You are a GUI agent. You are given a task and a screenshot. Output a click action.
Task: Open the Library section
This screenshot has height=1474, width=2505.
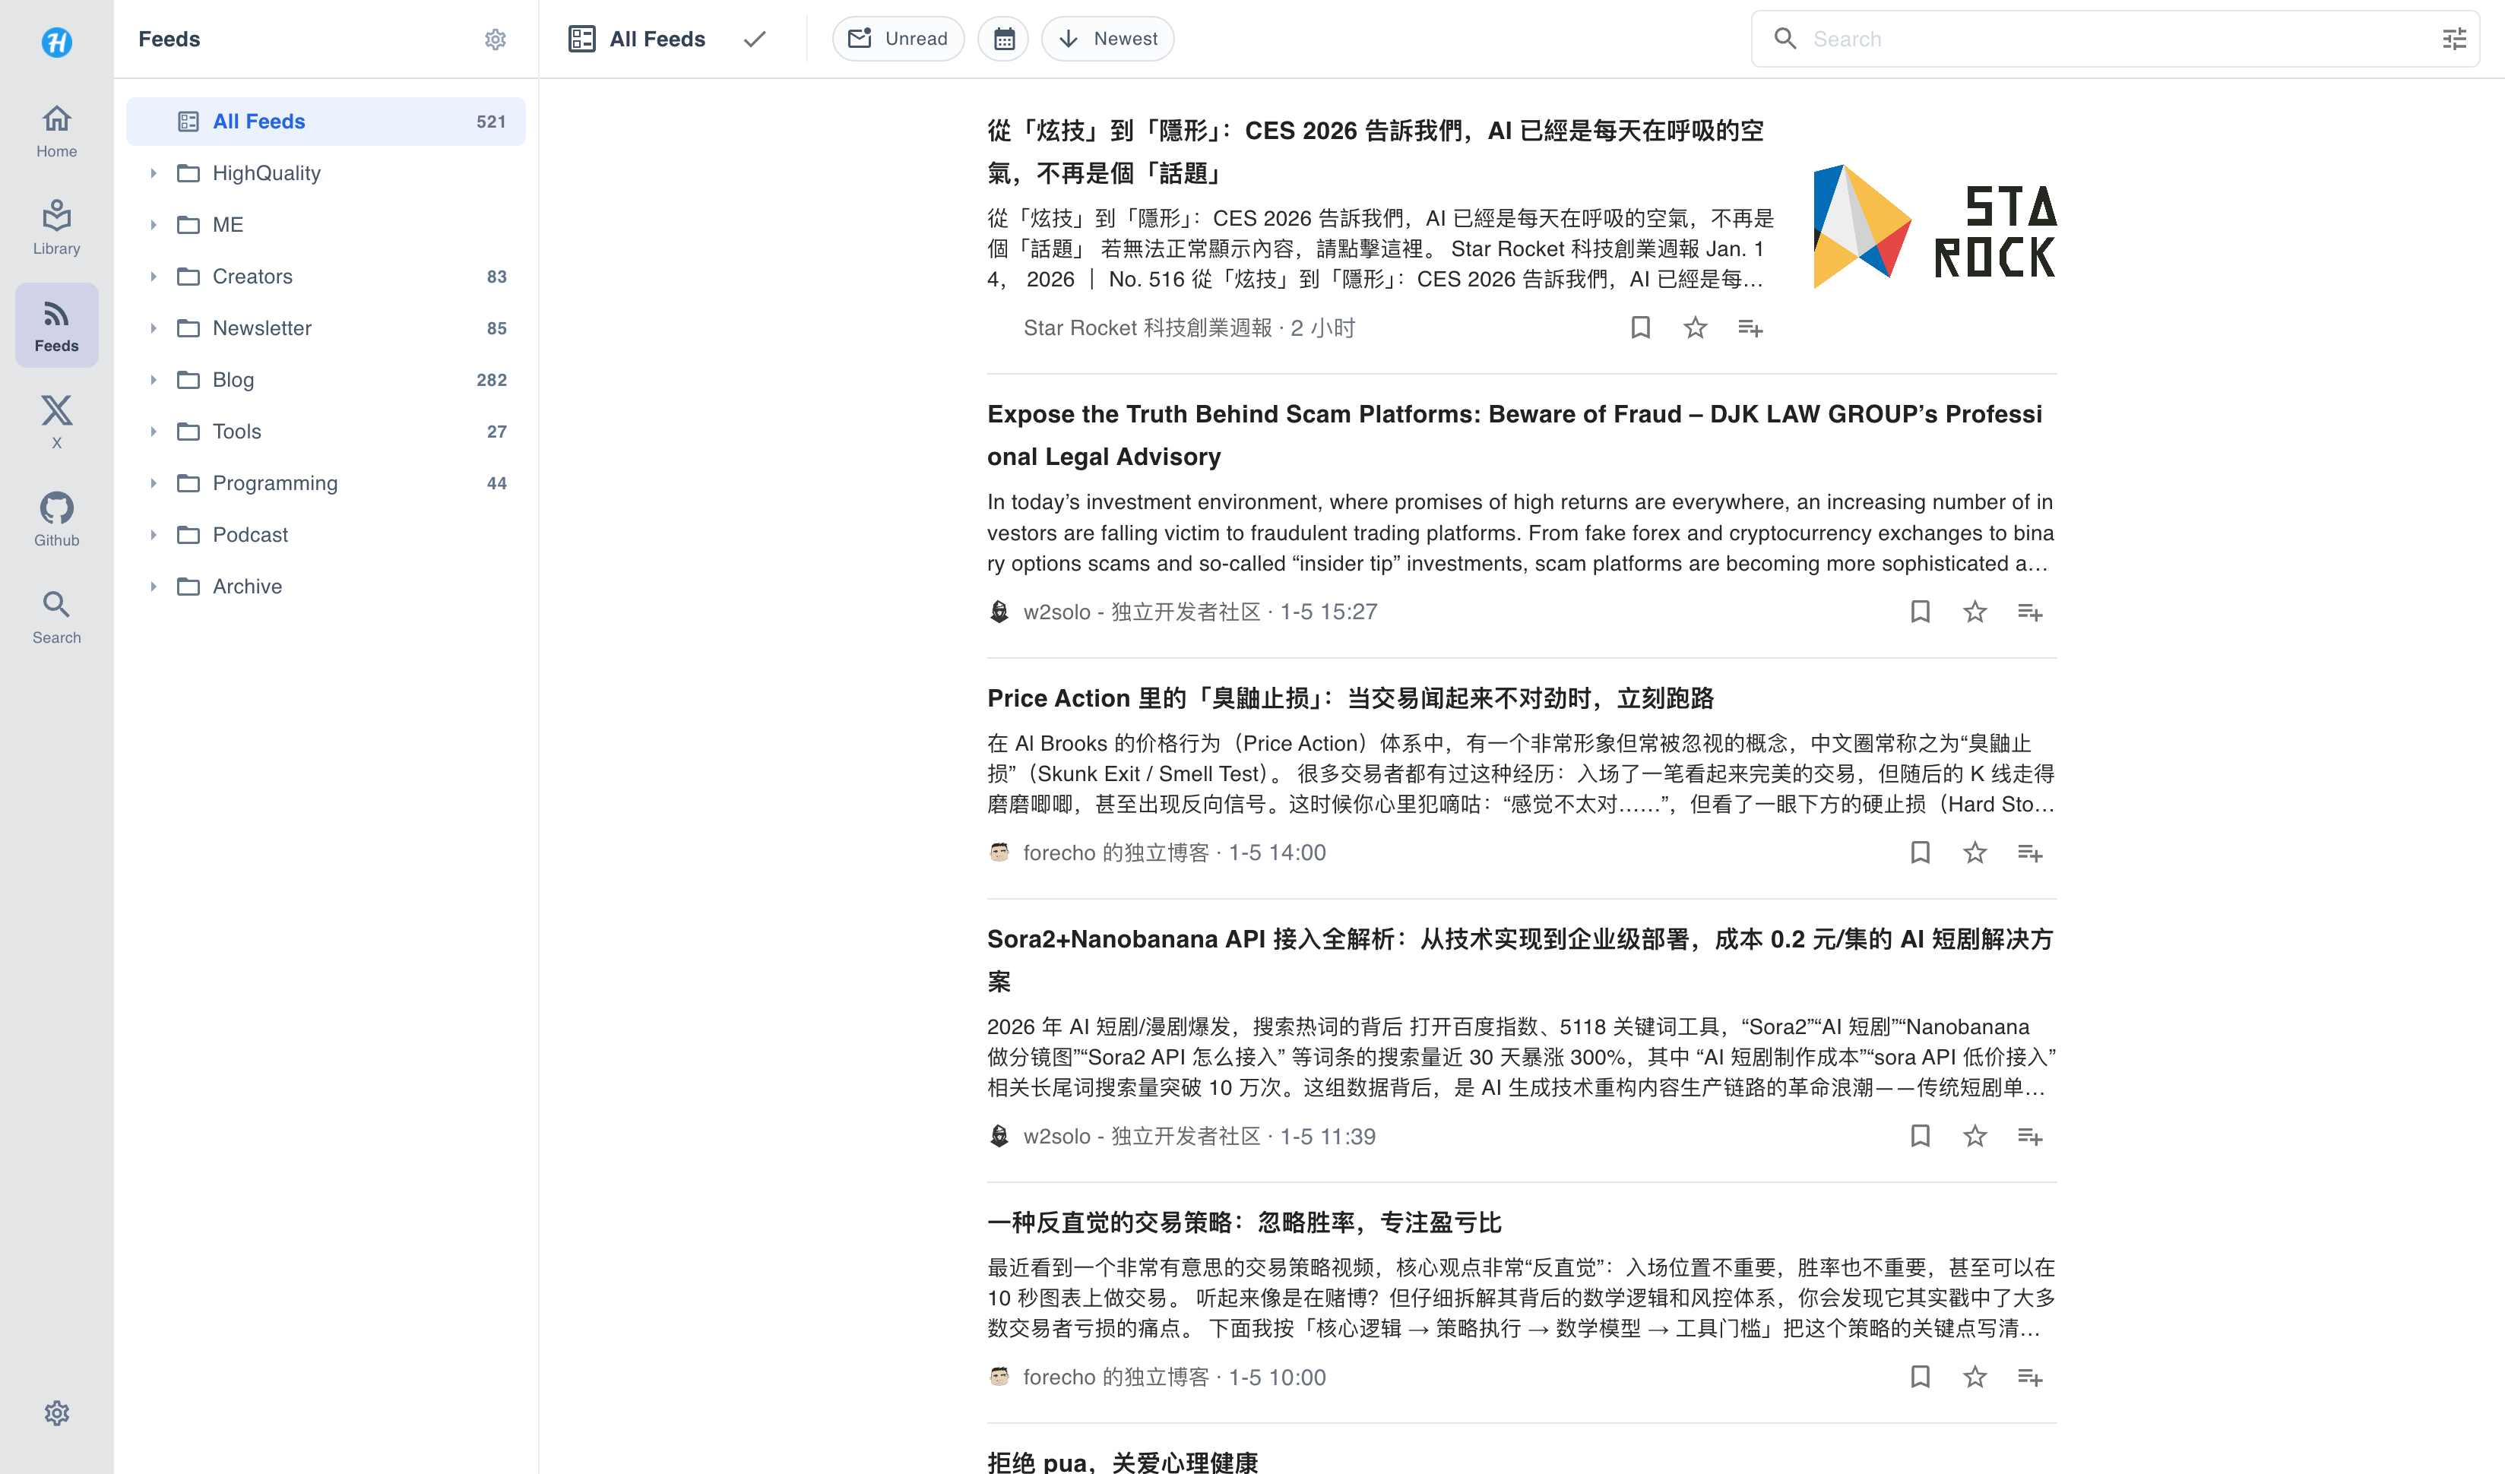[x=55, y=225]
